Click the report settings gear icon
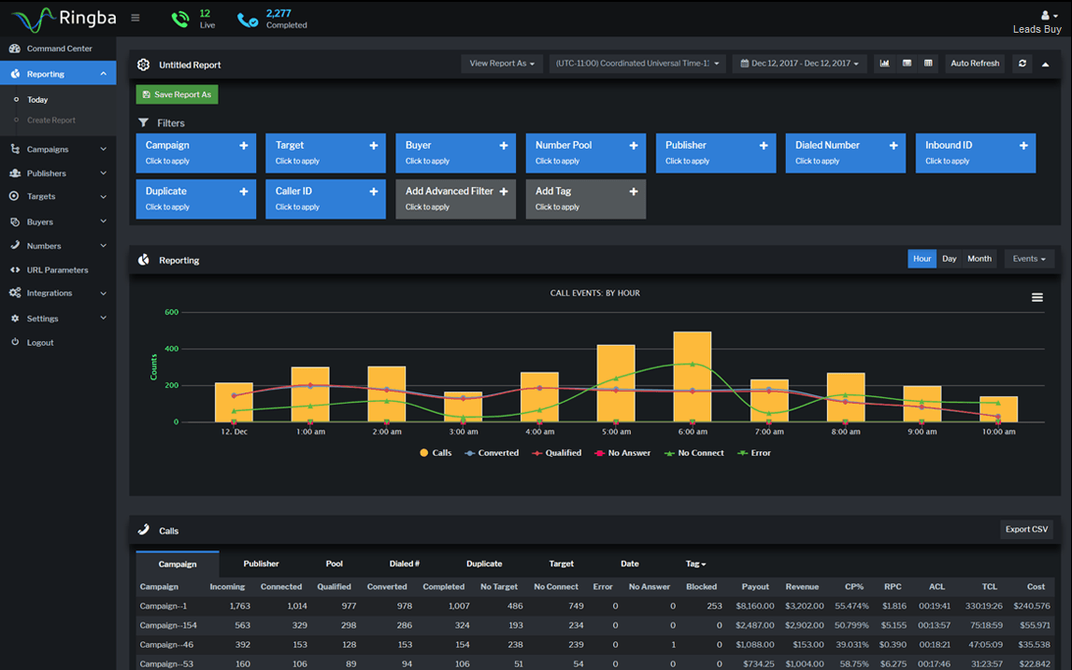This screenshot has height=670, width=1072. pos(143,64)
